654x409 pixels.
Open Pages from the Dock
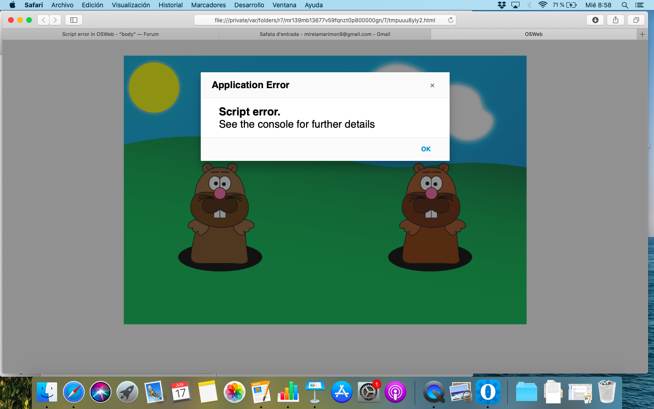click(x=261, y=392)
